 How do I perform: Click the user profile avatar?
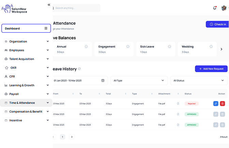click(x=224, y=8)
